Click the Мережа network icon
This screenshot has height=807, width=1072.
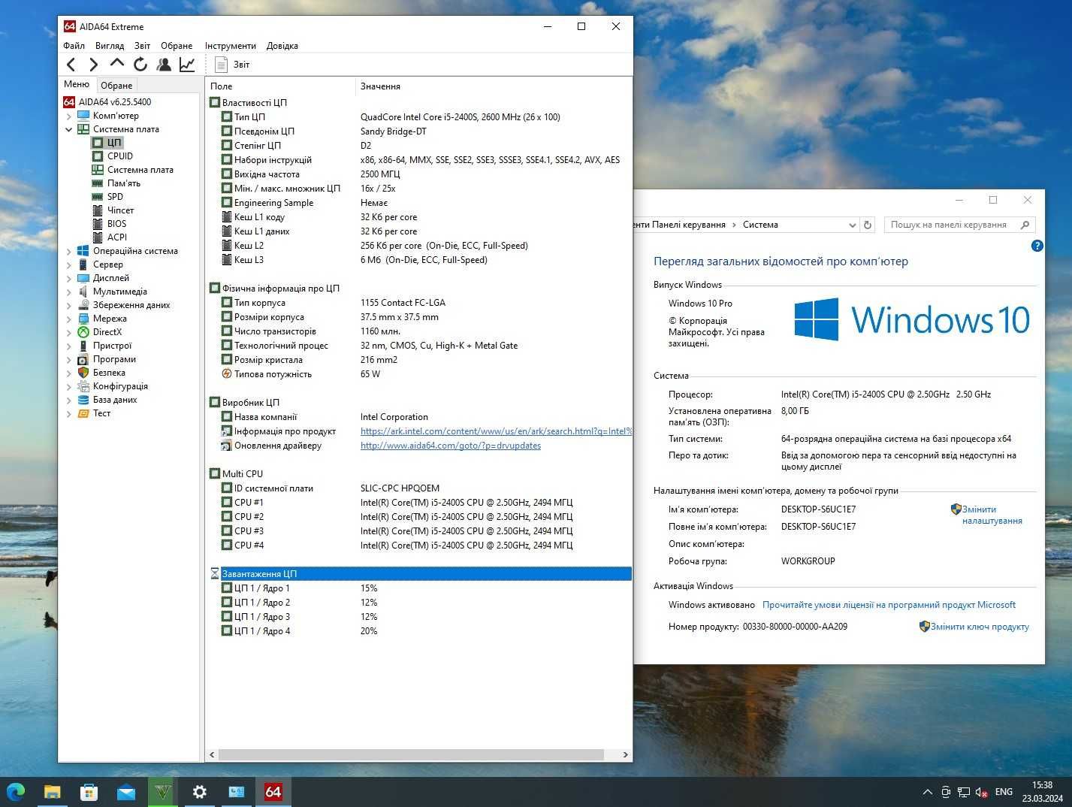(83, 319)
